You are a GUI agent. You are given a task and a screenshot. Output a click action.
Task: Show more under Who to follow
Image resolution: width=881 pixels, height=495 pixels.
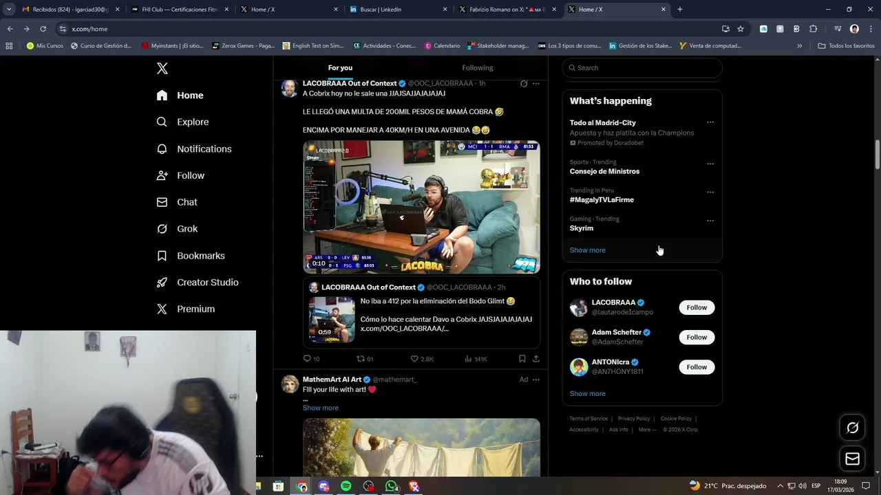coord(588,394)
